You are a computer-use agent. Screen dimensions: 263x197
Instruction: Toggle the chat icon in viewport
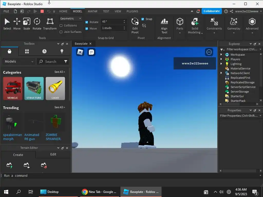(91, 52)
